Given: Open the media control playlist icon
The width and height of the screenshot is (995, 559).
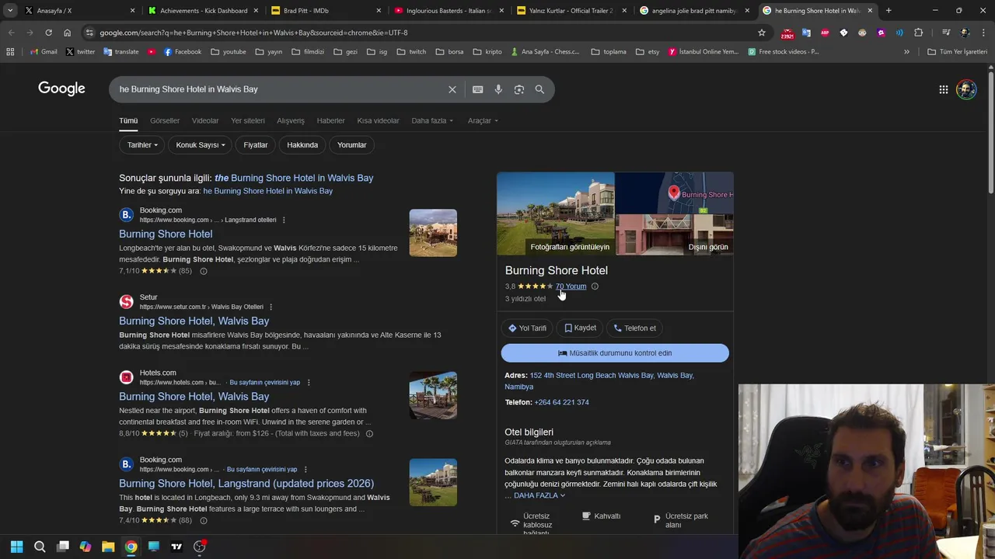Looking at the screenshot, I should click(x=945, y=33).
